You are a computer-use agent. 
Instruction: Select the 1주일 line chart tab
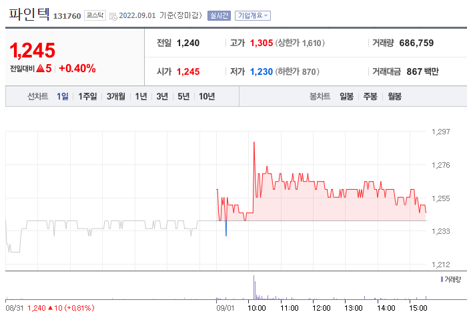87,96
